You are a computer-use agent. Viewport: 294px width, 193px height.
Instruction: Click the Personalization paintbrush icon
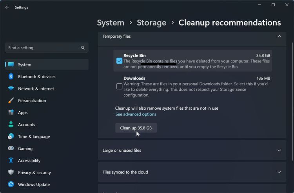point(11,101)
